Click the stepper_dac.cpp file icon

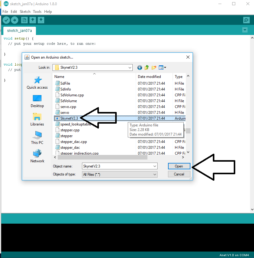click(57, 142)
